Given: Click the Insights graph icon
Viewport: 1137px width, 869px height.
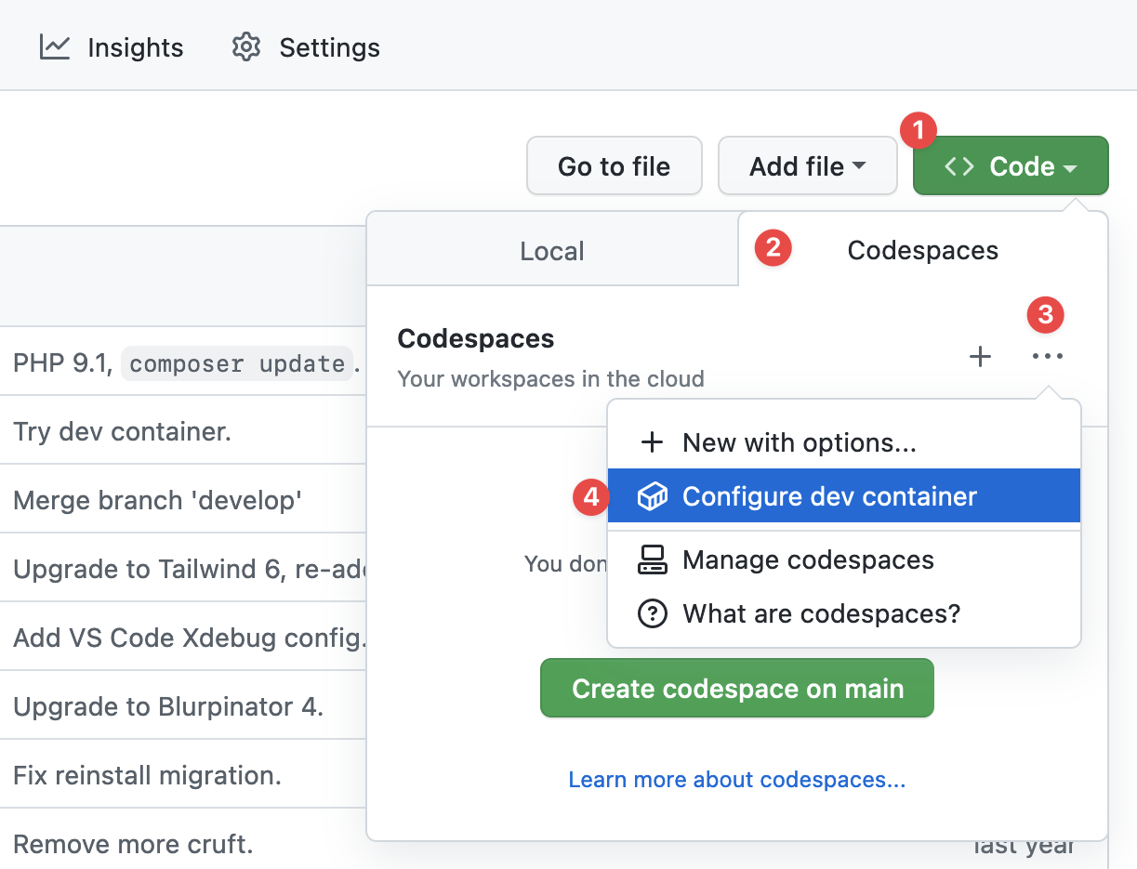Looking at the screenshot, I should click(x=55, y=47).
